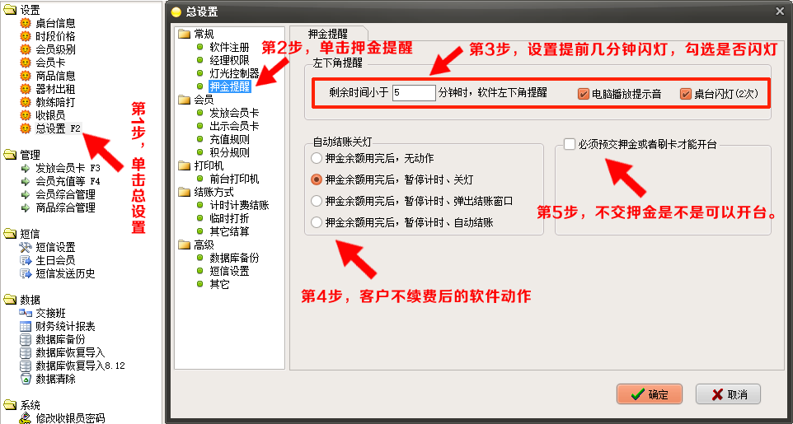Collapse the 结账方式 folder in settings tree
The height and width of the screenshot is (424, 793).
click(x=184, y=192)
